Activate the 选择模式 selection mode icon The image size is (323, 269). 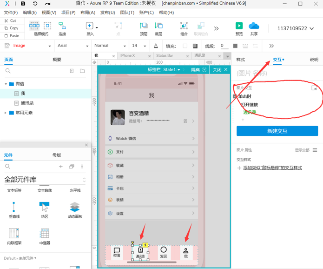click(x=34, y=26)
